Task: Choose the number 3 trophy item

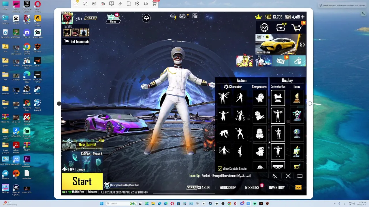Action: [x=297, y=133]
